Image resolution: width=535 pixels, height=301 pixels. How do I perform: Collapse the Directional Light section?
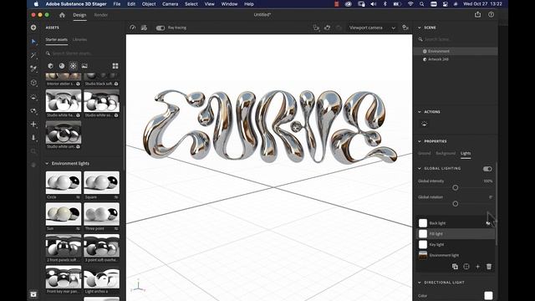420,283
